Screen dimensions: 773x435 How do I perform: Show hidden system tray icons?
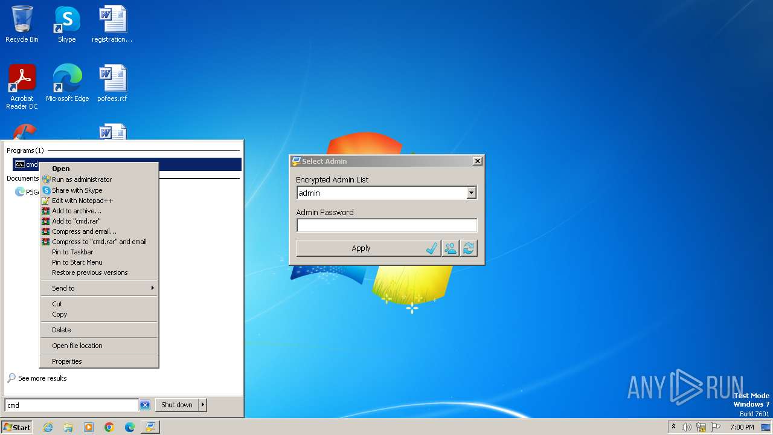[673, 427]
